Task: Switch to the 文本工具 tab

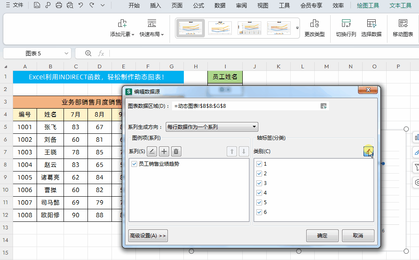Action: click(x=400, y=5)
